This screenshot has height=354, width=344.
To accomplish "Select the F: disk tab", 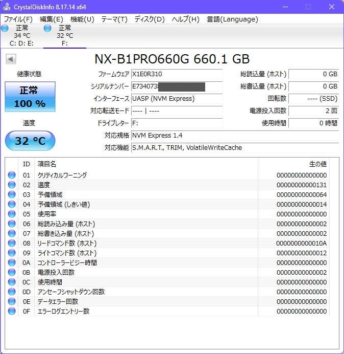I will click(65, 36).
